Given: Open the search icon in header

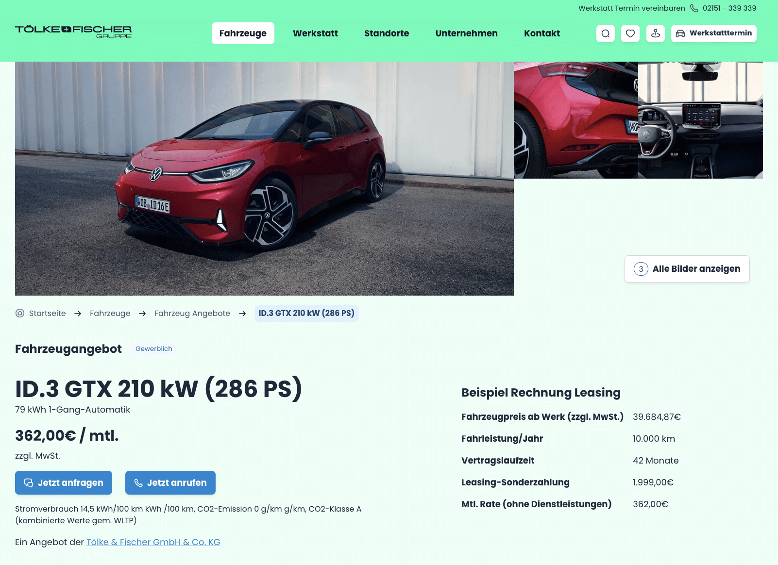Looking at the screenshot, I should click(x=606, y=33).
